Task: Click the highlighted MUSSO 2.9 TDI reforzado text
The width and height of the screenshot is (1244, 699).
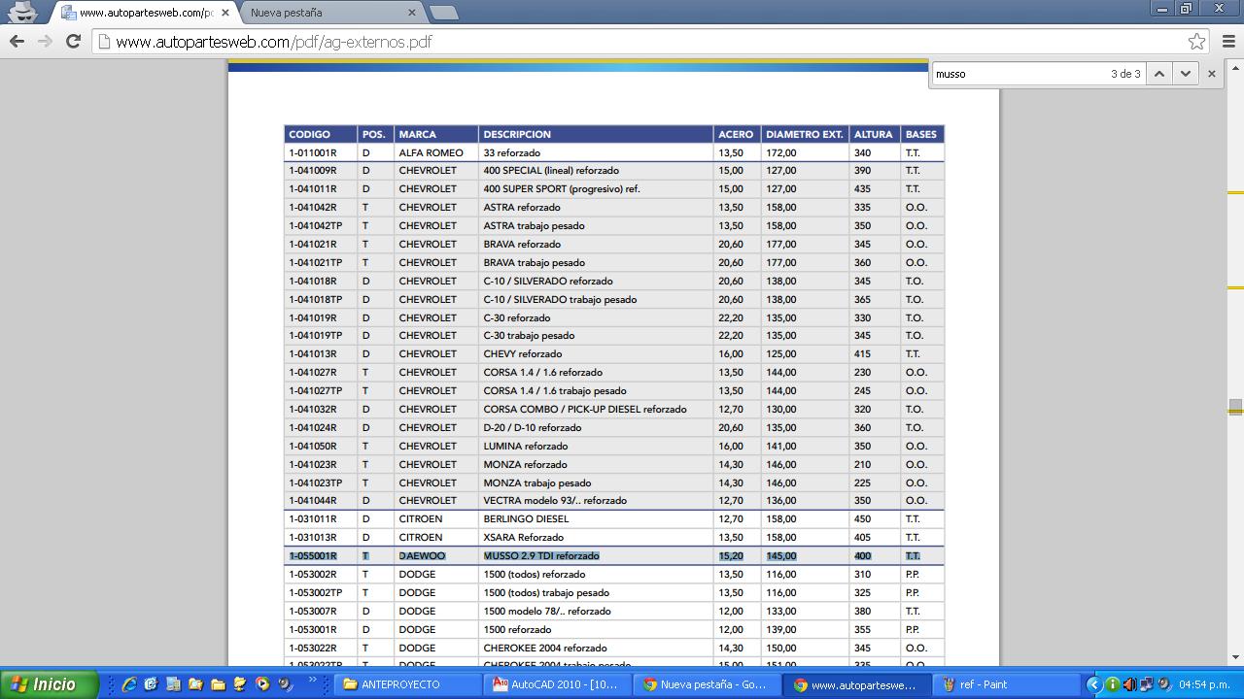Action: tap(541, 555)
